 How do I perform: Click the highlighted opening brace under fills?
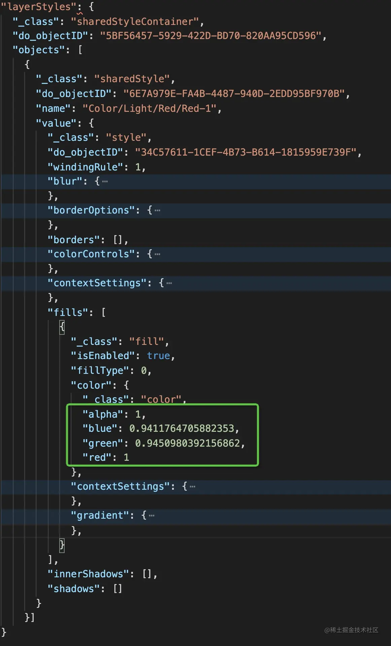(62, 327)
